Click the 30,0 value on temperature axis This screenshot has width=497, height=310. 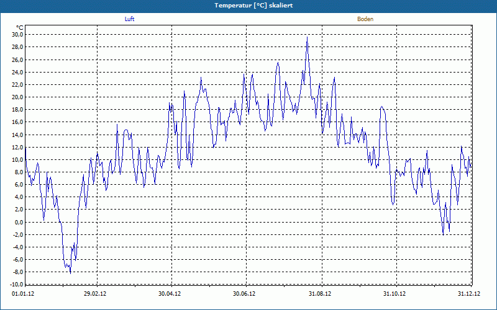pos(18,35)
